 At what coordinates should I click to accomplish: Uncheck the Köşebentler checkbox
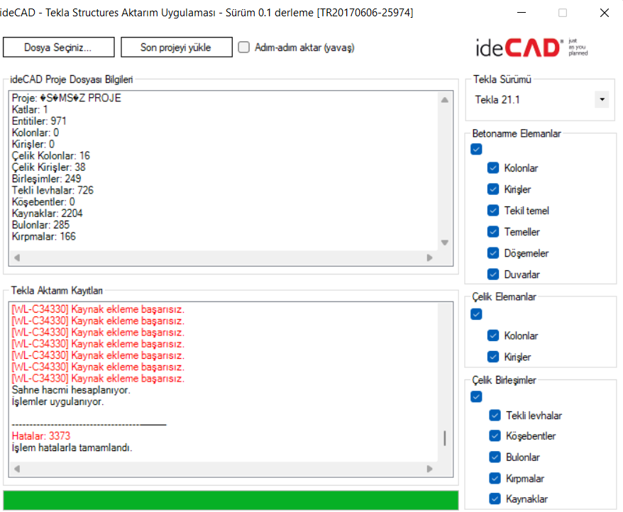(495, 436)
